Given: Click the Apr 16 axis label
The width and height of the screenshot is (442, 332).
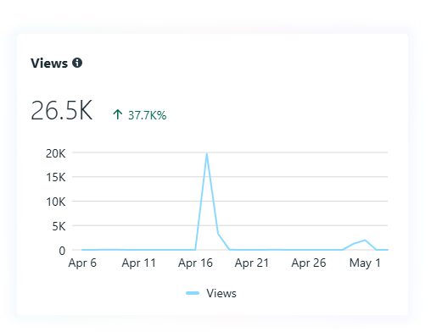Looking at the screenshot, I should point(195,263).
